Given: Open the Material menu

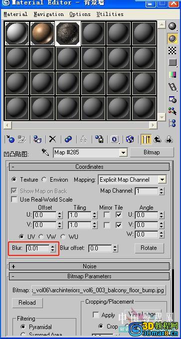Looking at the screenshot, I should 15,14.
